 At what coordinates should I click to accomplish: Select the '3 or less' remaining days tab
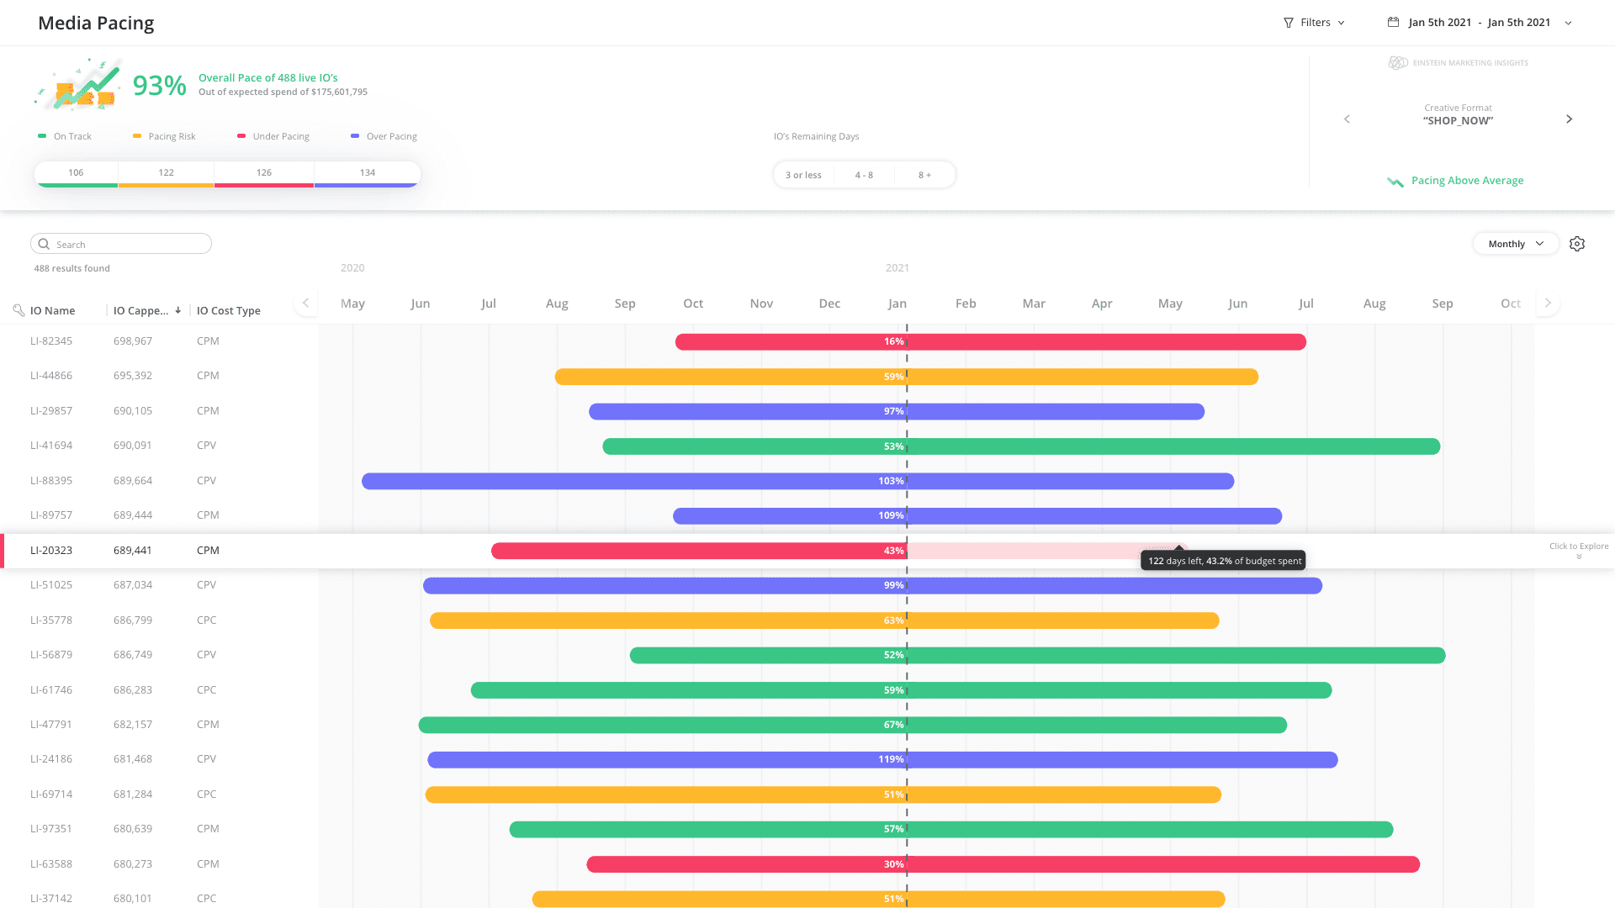pos(802,174)
